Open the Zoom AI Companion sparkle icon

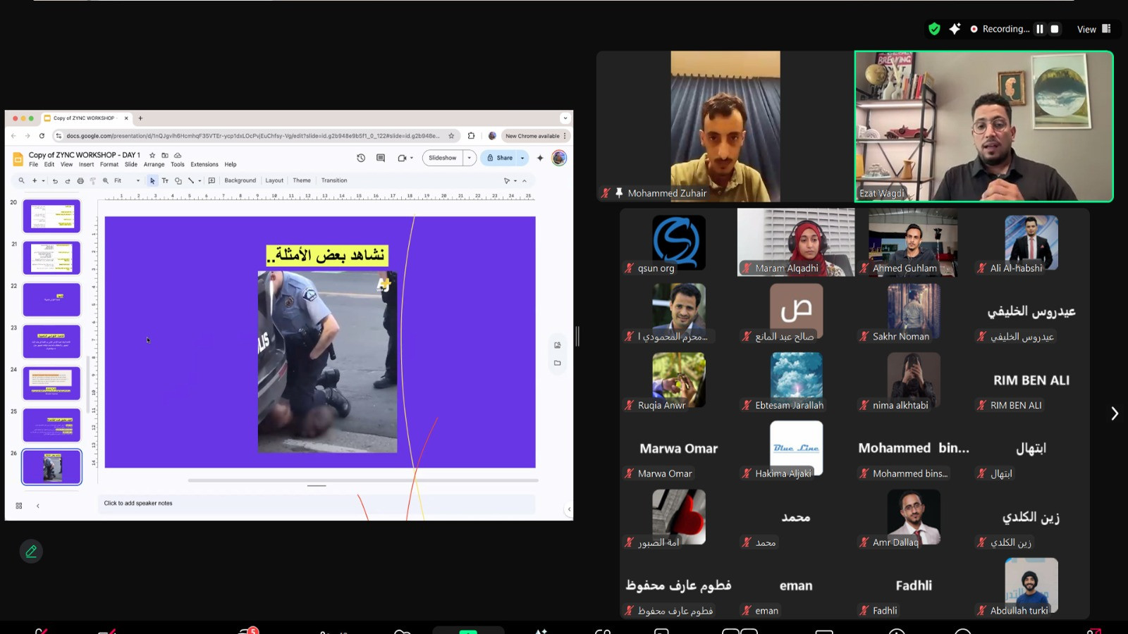click(955, 29)
